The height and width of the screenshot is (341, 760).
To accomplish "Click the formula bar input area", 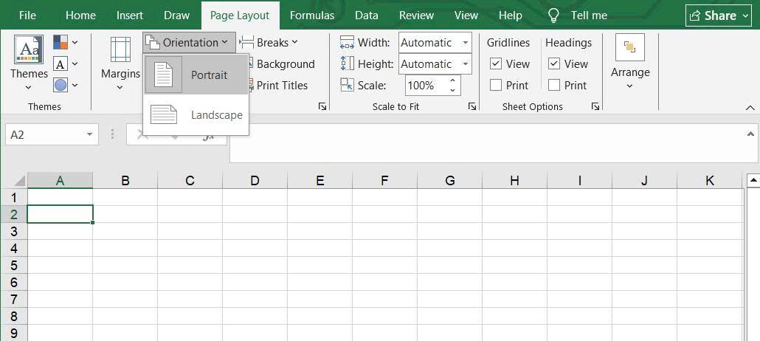I will tap(488, 143).
